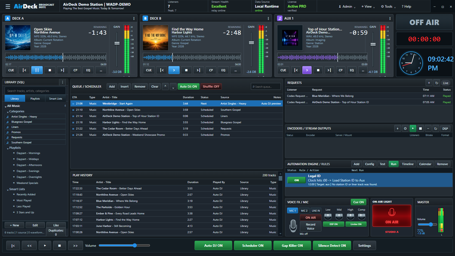Move queue item up
This screenshot has width=455, height=256.
tap(165, 87)
